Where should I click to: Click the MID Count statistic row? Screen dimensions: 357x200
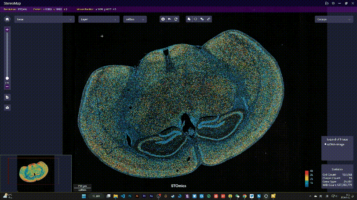tap(337, 185)
